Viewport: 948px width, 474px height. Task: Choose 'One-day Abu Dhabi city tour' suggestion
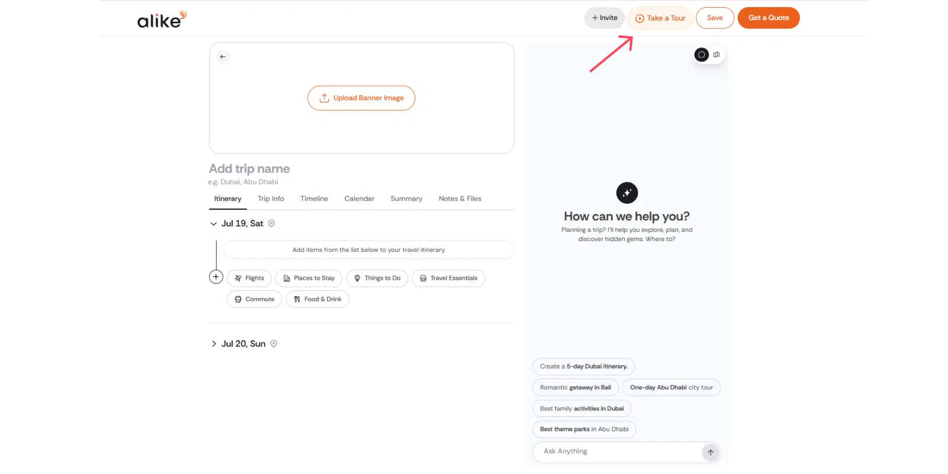(671, 387)
